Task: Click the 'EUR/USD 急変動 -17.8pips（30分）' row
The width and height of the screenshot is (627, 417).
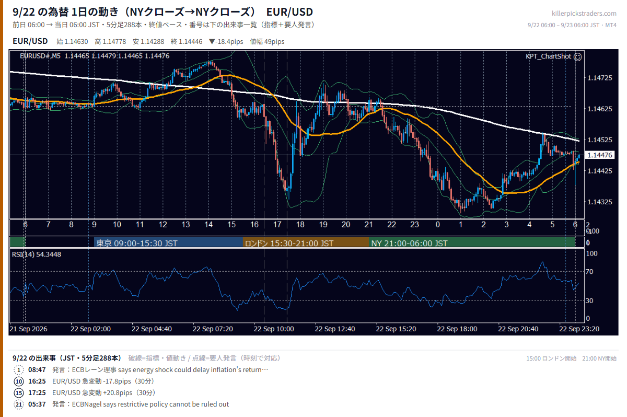Action: 103,381
